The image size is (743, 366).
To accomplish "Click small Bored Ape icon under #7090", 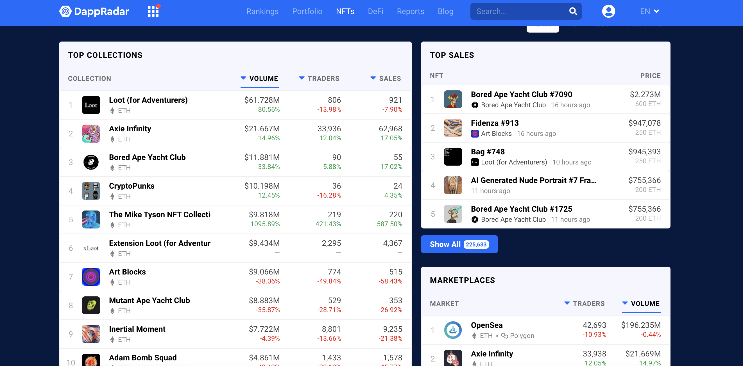I will 475,105.
